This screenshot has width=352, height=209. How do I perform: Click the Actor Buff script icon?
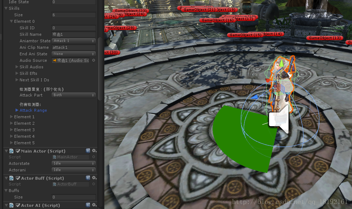point(12,178)
